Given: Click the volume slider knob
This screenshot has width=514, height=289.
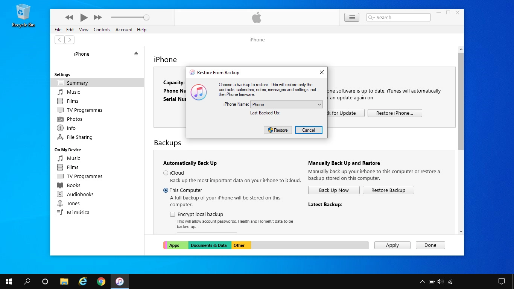Looking at the screenshot, I should click(146, 17).
